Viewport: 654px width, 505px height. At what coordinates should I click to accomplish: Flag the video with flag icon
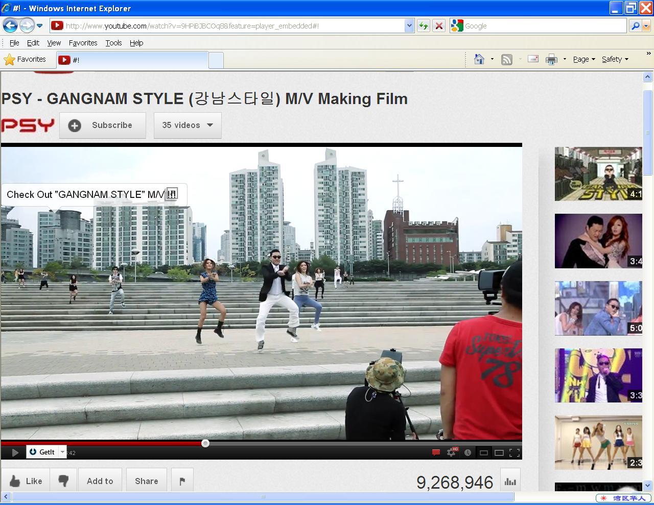coord(182,481)
